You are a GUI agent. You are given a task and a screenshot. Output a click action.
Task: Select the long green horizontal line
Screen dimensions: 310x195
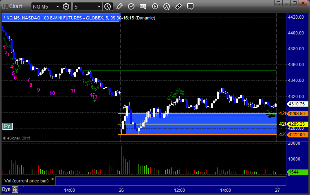point(179,70)
